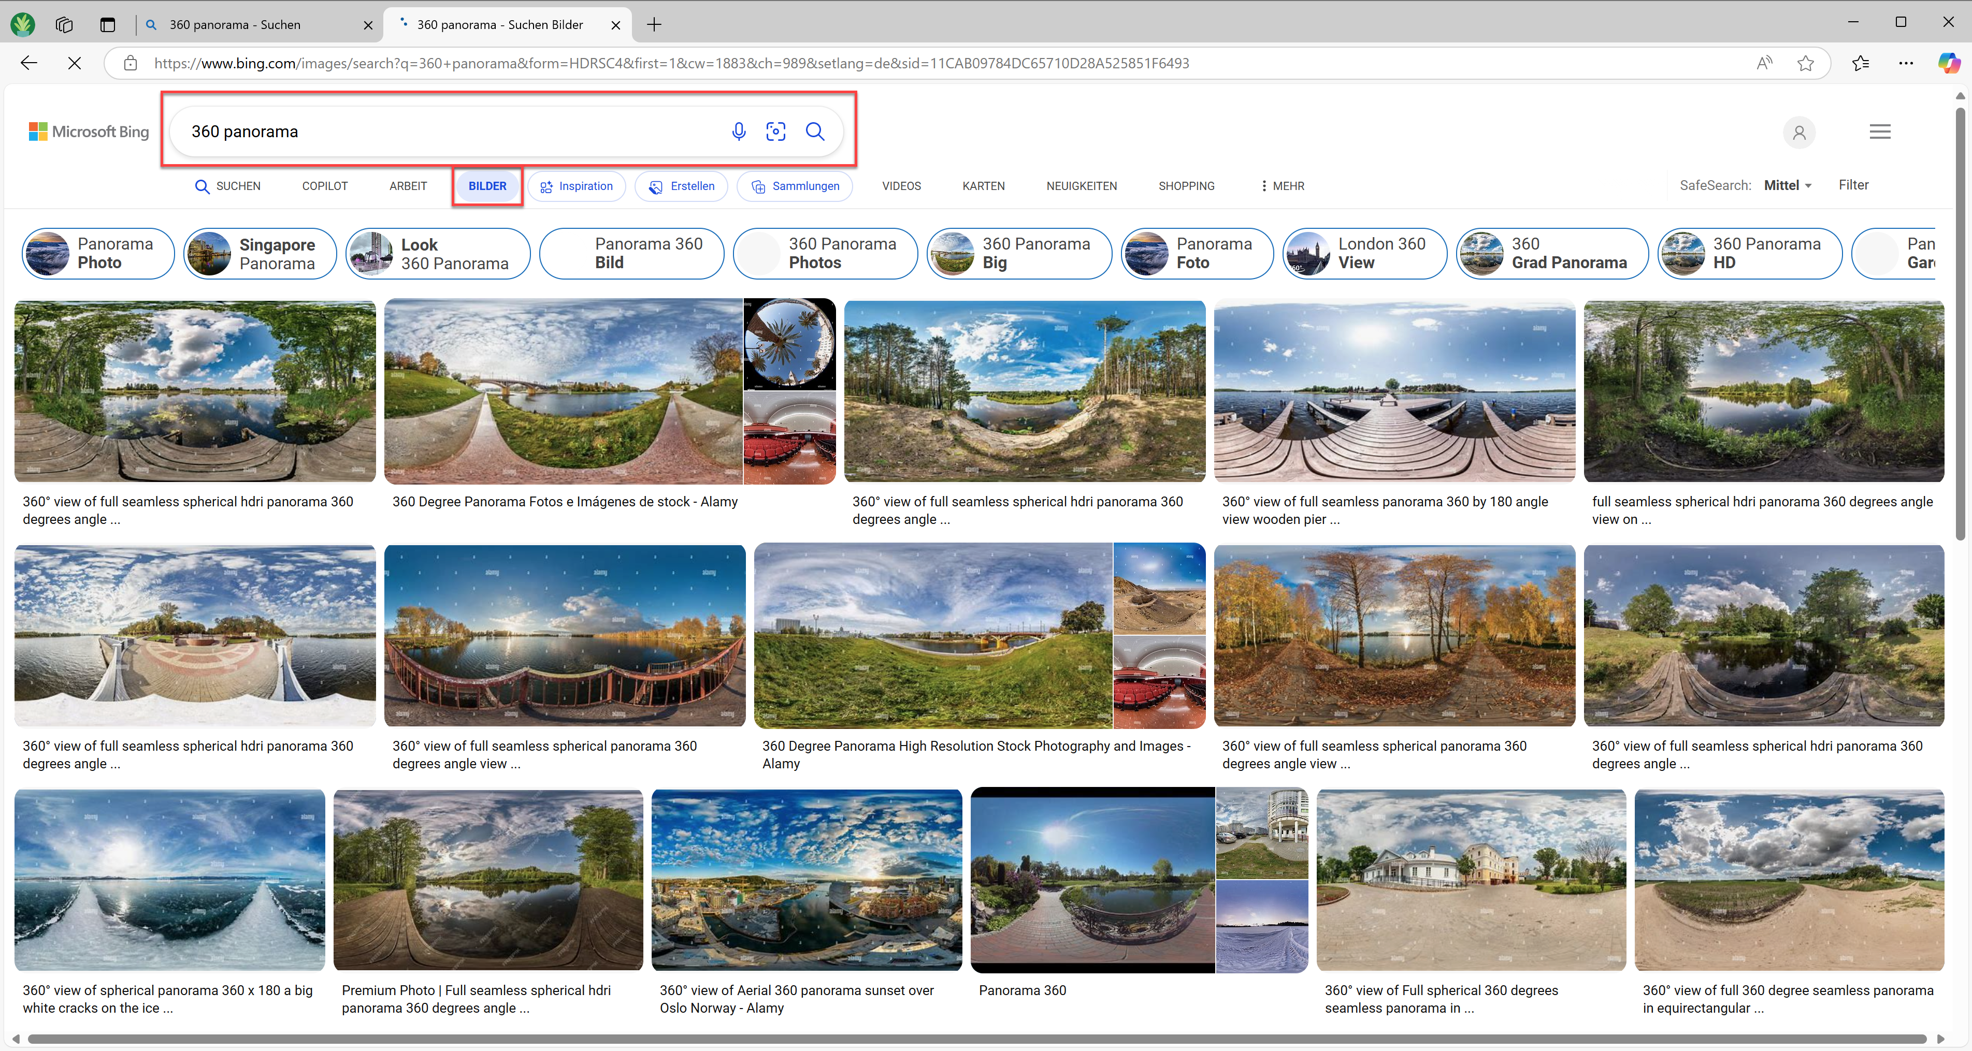Screen dimensions: 1972x1051
Task: Open the Bing hamburger menu
Action: click(1879, 132)
